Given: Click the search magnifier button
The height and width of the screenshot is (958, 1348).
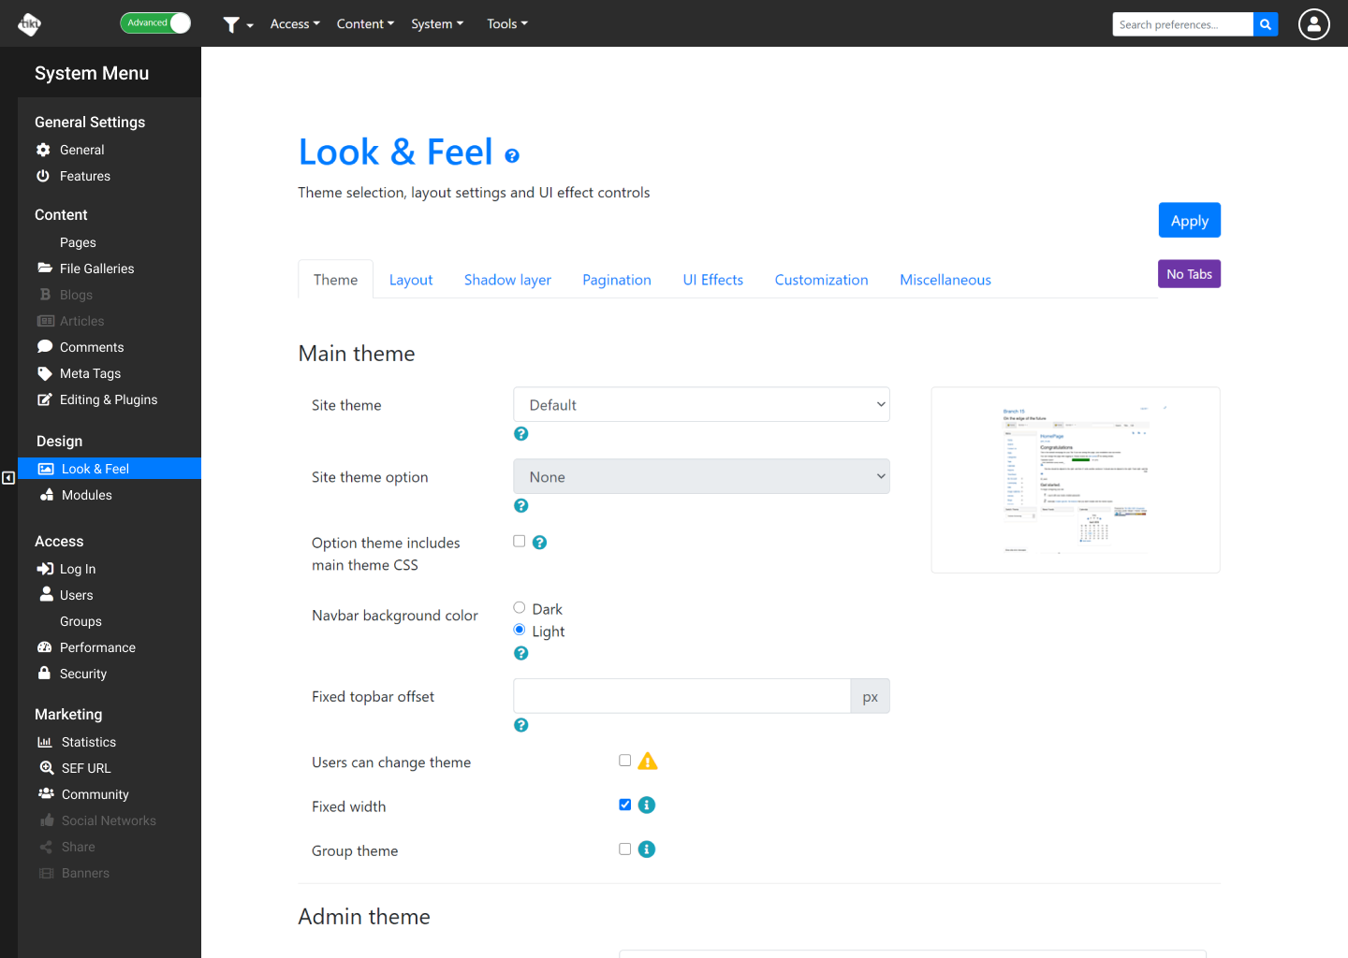Looking at the screenshot, I should (x=1266, y=24).
